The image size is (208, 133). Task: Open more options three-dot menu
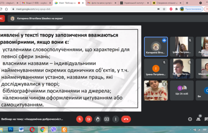point(116,119)
